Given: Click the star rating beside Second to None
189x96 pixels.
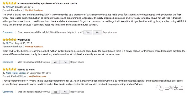Looking at the screenshot, I should click(x=9, y=69).
